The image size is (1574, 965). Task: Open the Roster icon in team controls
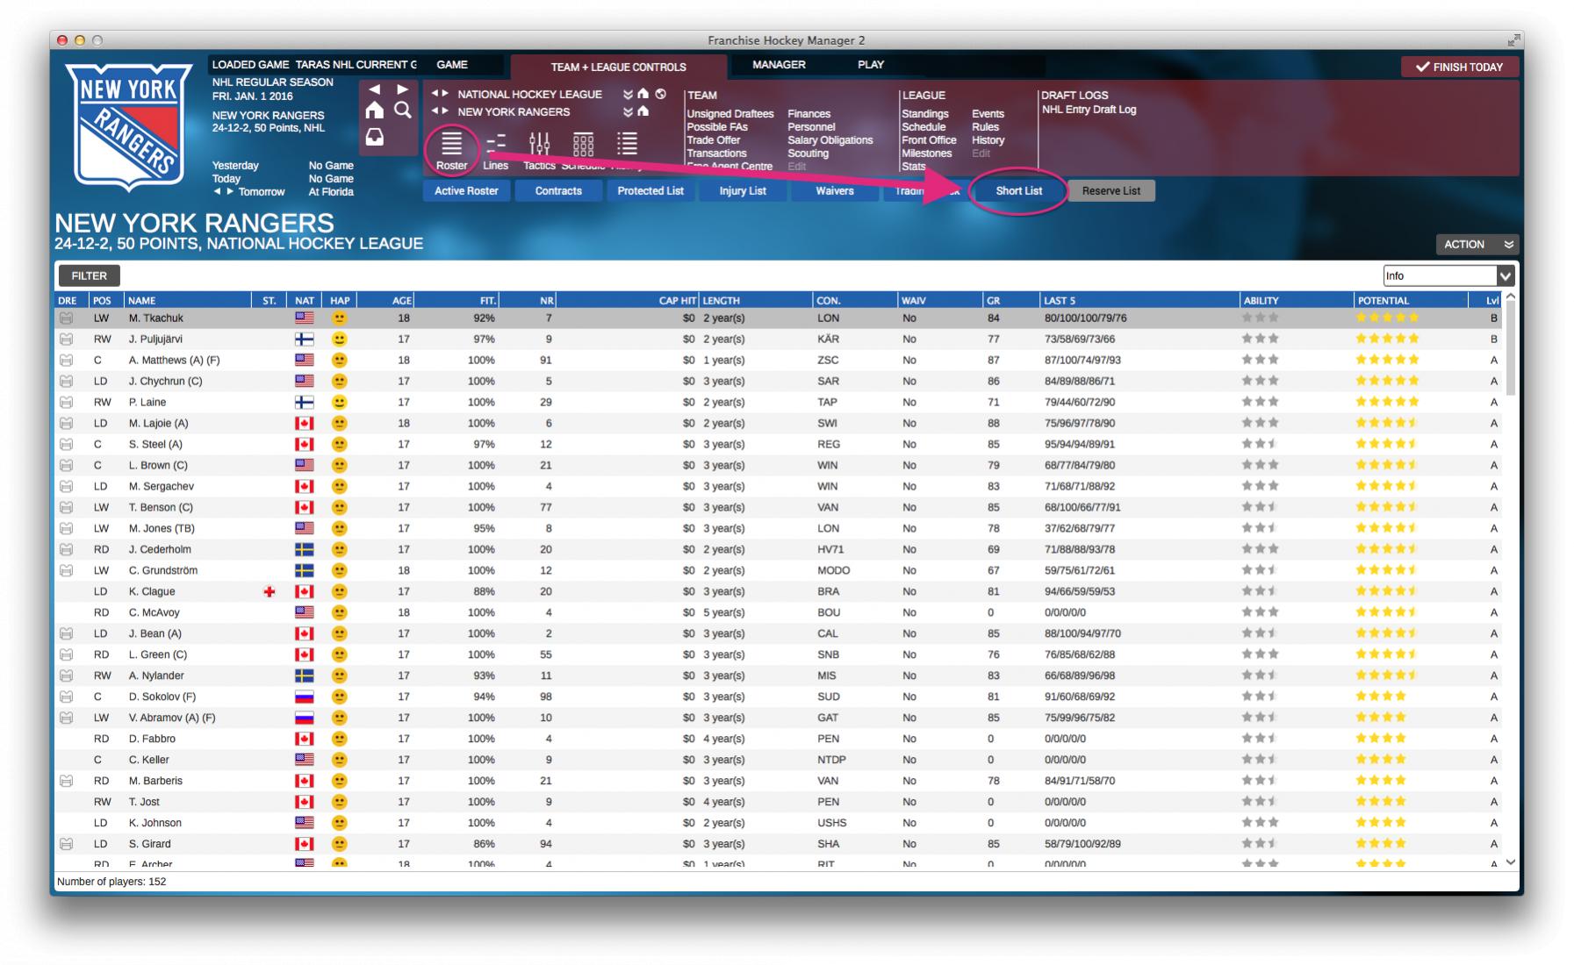[x=451, y=145]
